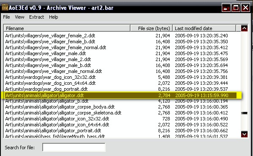253x156 pixels.
Task: Open the Help menu
Action: point(54,17)
